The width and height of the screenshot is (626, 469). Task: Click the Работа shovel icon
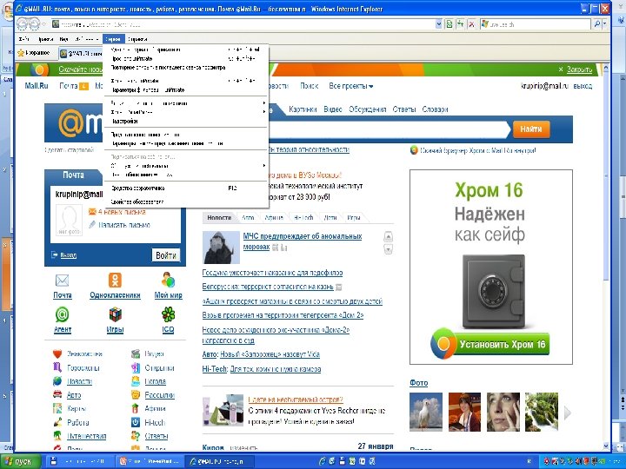(x=57, y=422)
